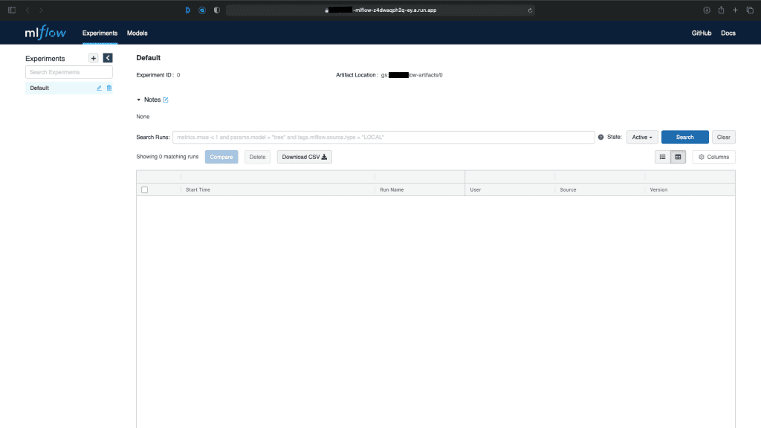
Task: Switch to grid table view icon
Action: pyautogui.click(x=678, y=157)
